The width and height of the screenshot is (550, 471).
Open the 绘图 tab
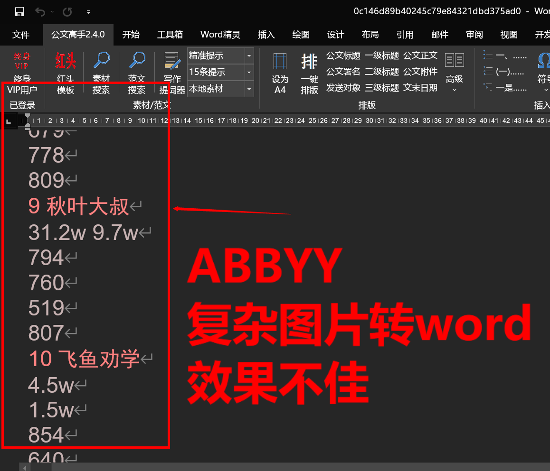click(301, 35)
